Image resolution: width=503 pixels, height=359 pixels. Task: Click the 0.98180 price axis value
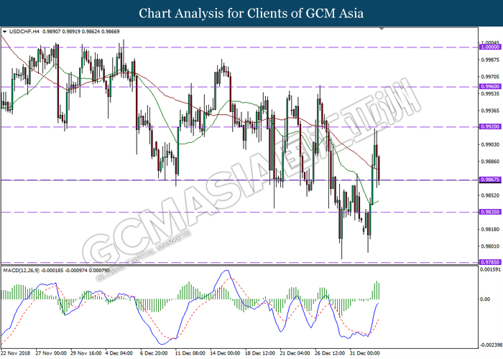pos(490,229)
